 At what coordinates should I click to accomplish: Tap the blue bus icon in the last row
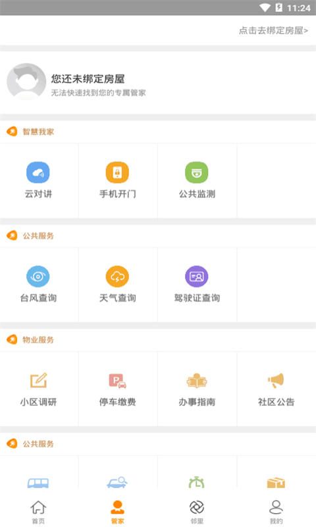pyautogui.click(x=38, y=483)
